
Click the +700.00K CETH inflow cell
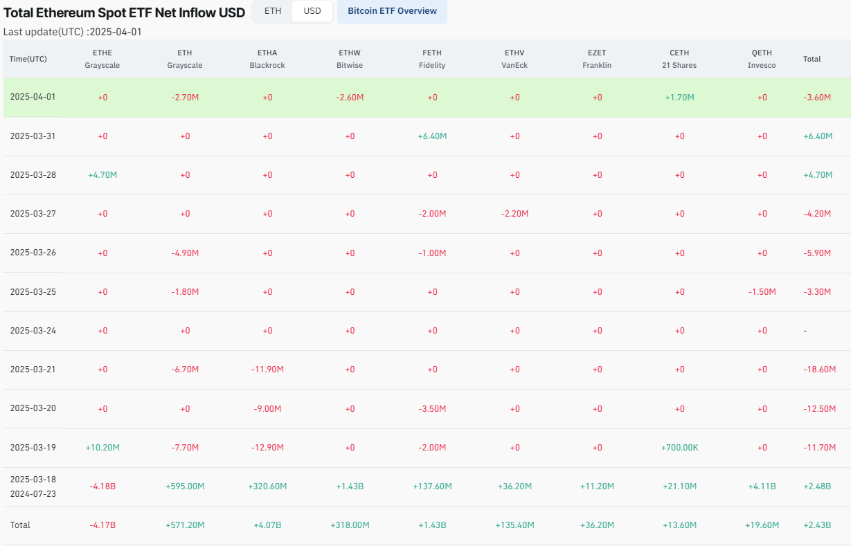[x=679, y=448]
